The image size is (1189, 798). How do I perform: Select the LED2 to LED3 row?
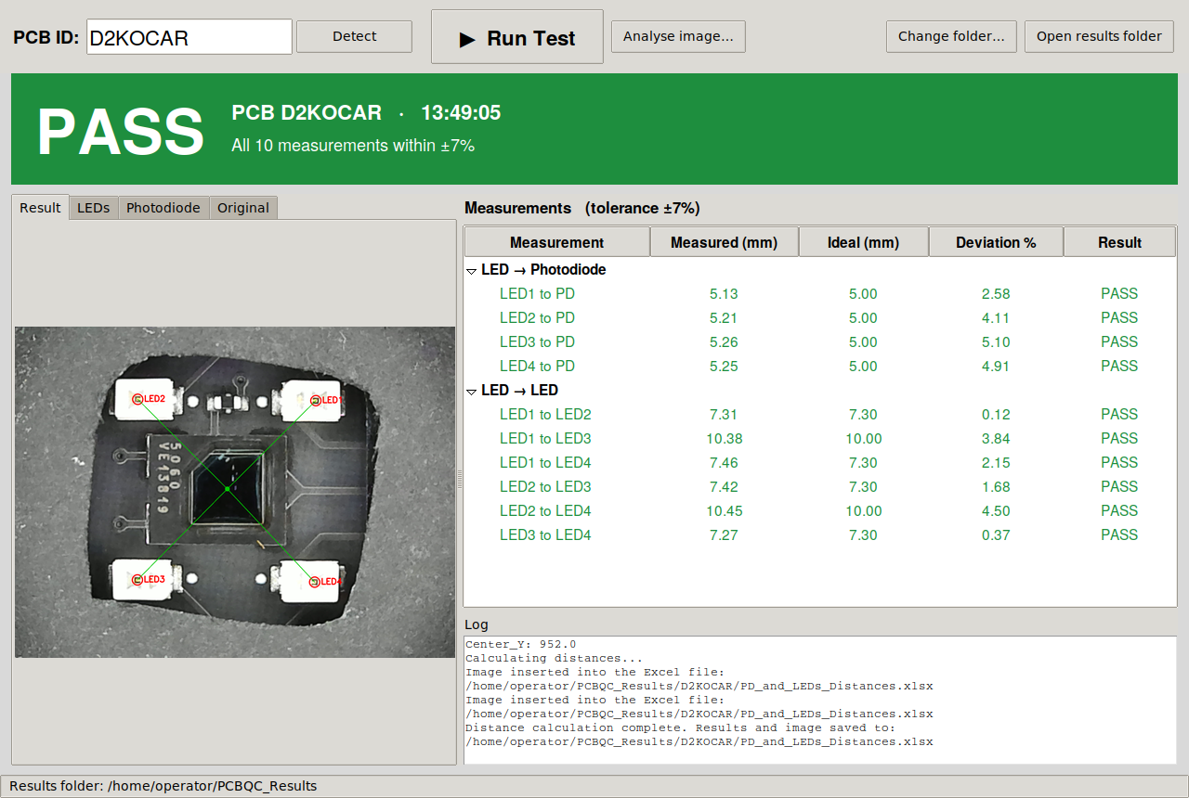point(820,487)
